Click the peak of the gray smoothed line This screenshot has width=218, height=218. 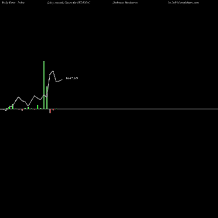click(53, 71)
